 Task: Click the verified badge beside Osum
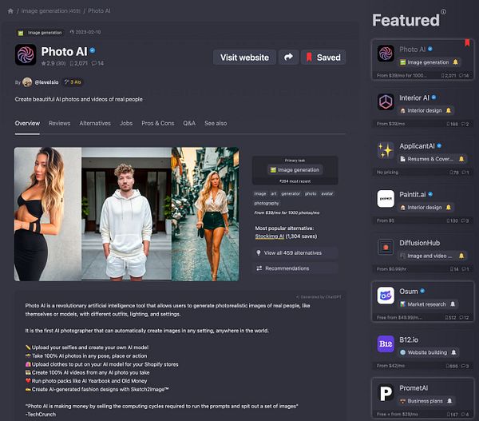[422, 291]
